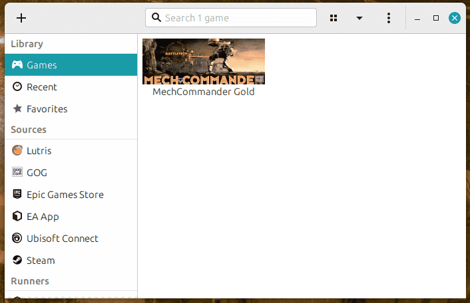470x303 pixels.
Task: Click the Ubisoft swirl logo icon
Action: pos(17,238)
